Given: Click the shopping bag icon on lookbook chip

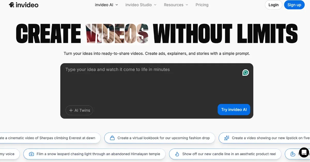Looking at the screenshot, I should point(112,138).
